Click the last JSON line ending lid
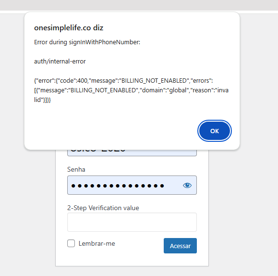 pos(42,100)
